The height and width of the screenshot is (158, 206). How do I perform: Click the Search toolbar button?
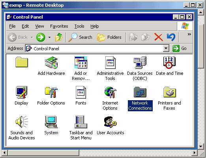80,37
